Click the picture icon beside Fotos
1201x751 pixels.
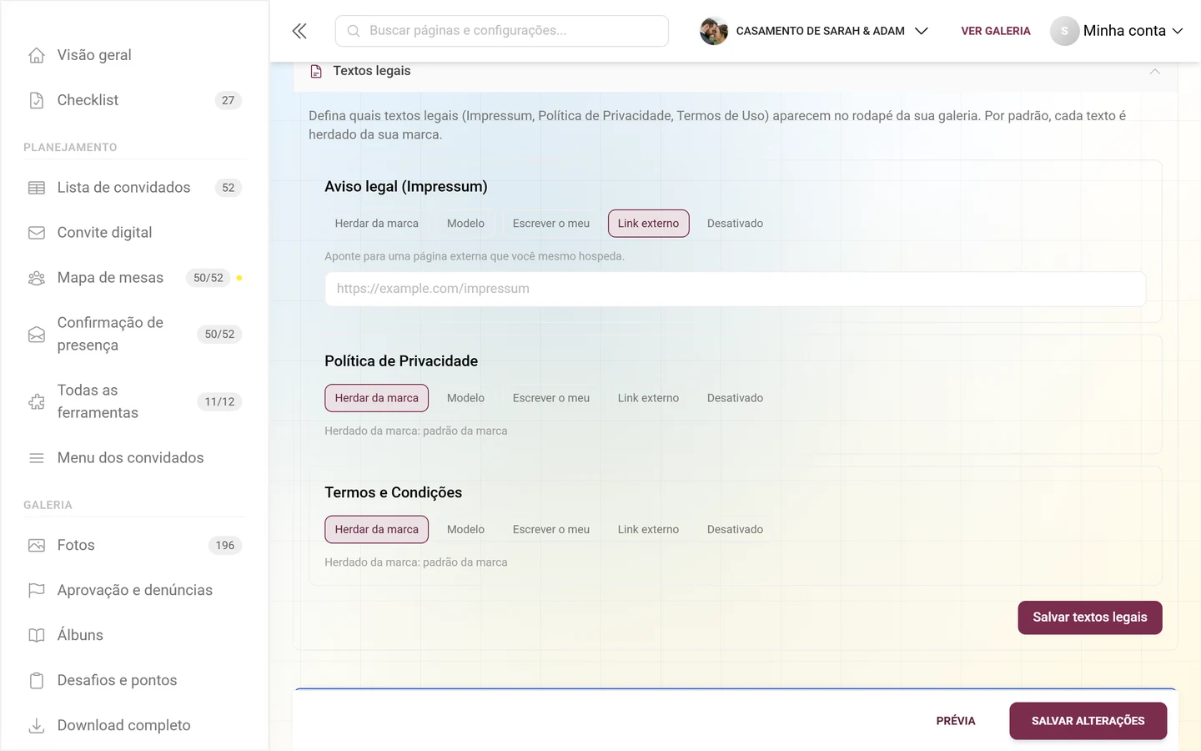point(37,546)
